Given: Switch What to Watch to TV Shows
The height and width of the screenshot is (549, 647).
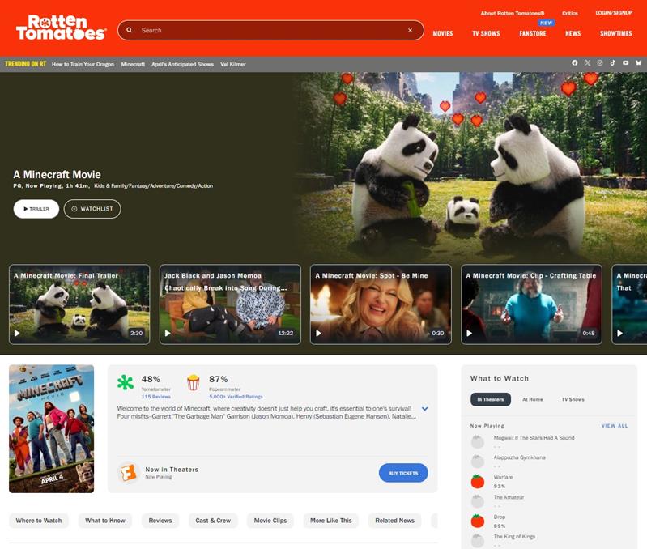Looking at the screenshot, I should 573,399.
